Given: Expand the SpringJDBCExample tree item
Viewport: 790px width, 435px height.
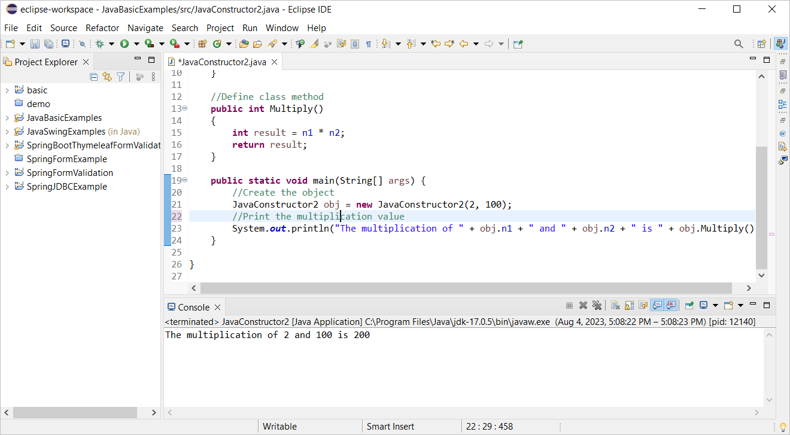Looking at the screenshot, I should [x=6, y=186].
